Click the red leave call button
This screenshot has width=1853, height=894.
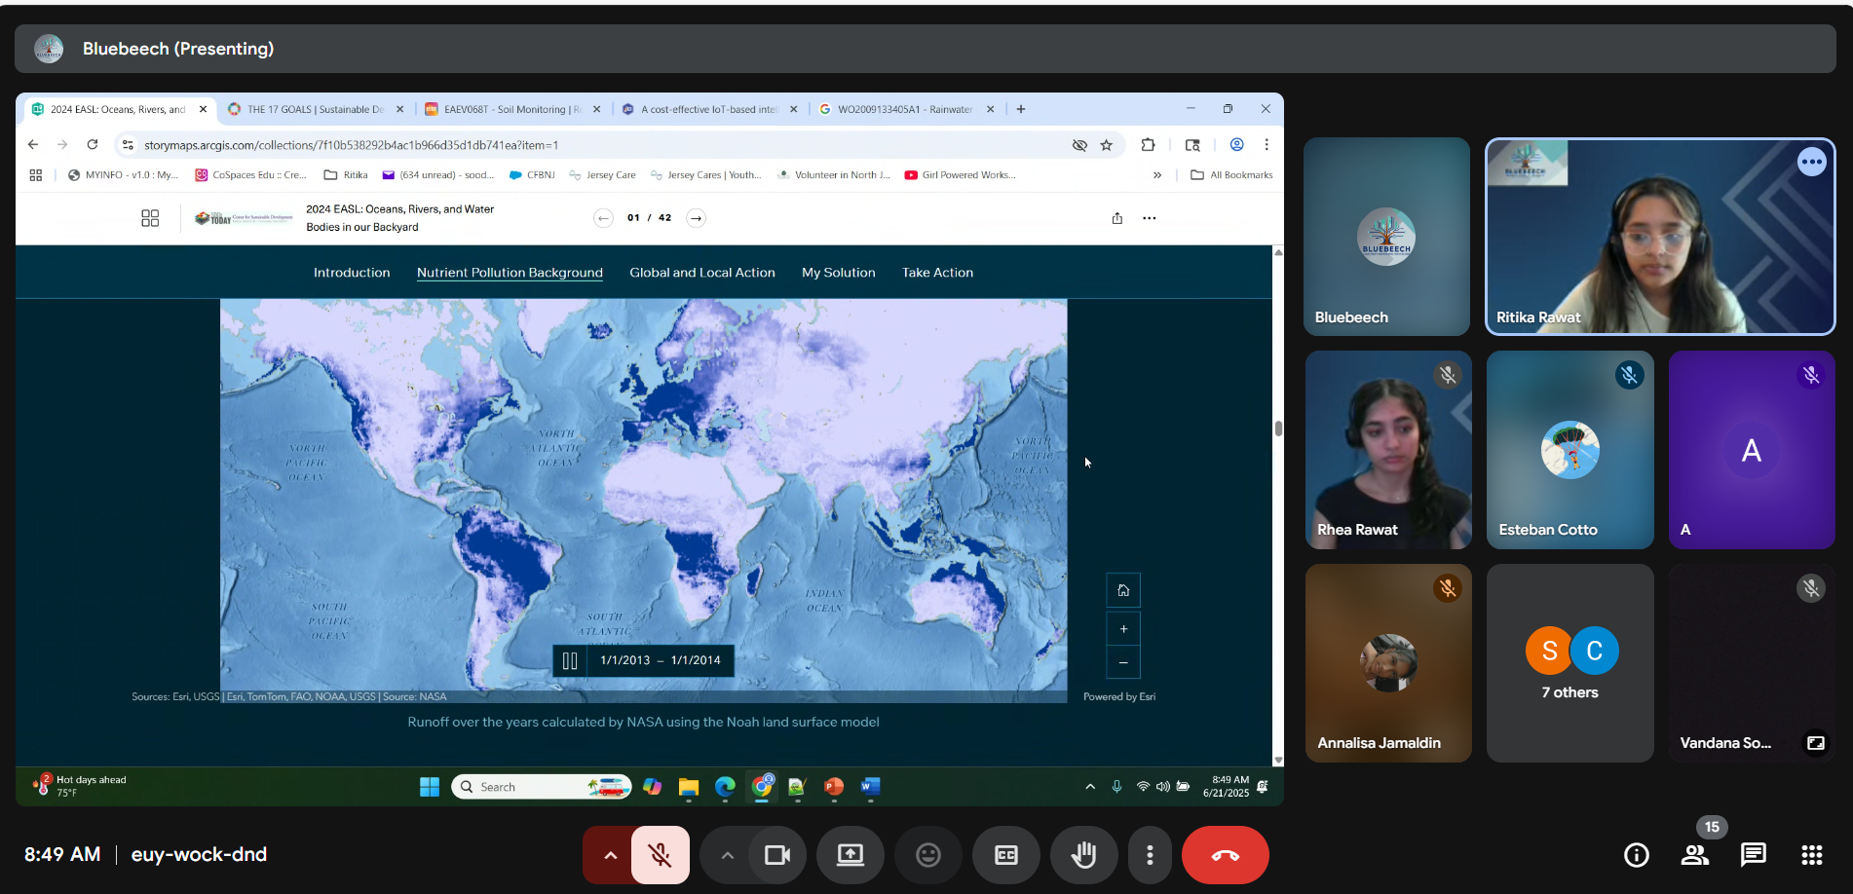[1225, 855]
